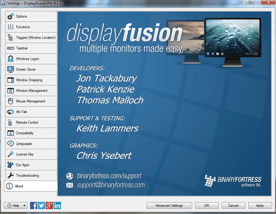Image resolution: width=276 pixels, height=214 pixels.
Task: Click the Apply button
Action: [260, 206]
